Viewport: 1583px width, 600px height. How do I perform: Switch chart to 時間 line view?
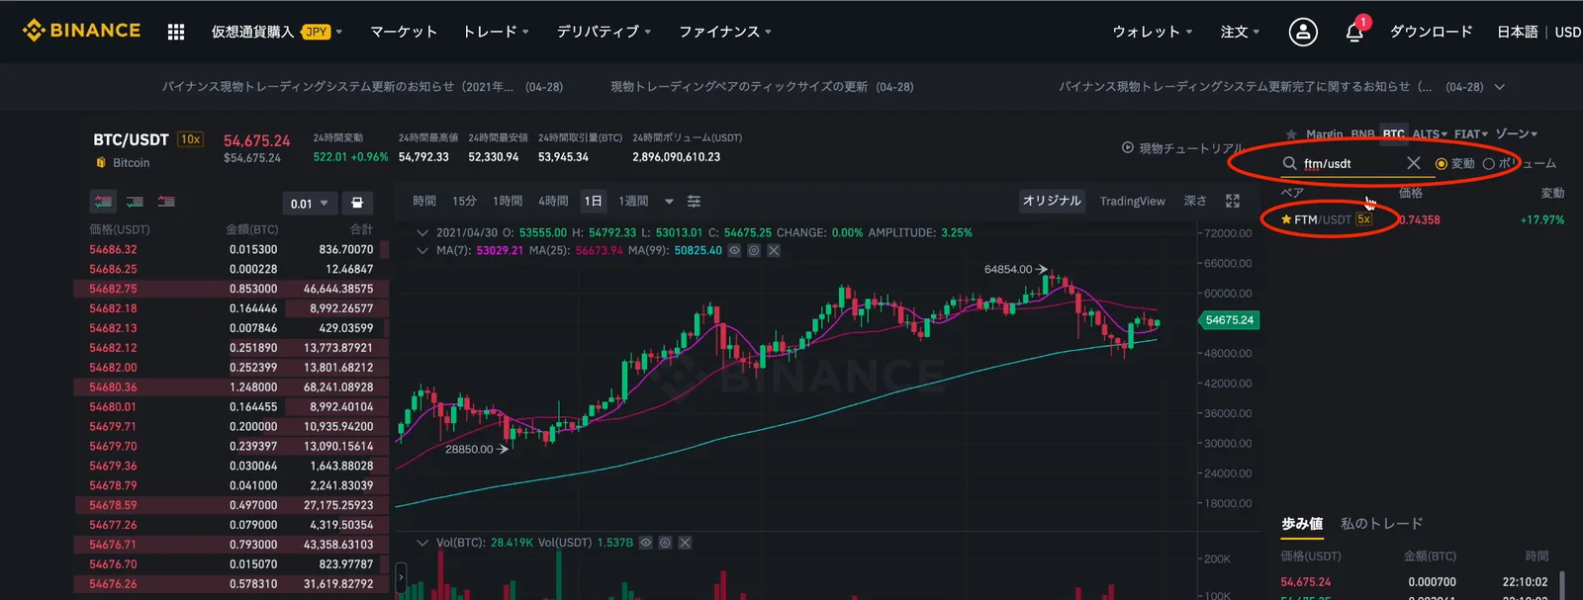[x=424, y=202]
